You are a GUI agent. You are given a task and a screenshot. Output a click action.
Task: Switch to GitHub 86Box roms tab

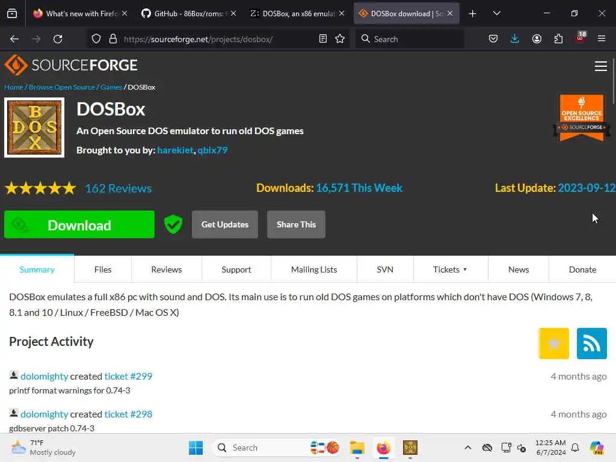pyautogui.click(x=188, y=14)
